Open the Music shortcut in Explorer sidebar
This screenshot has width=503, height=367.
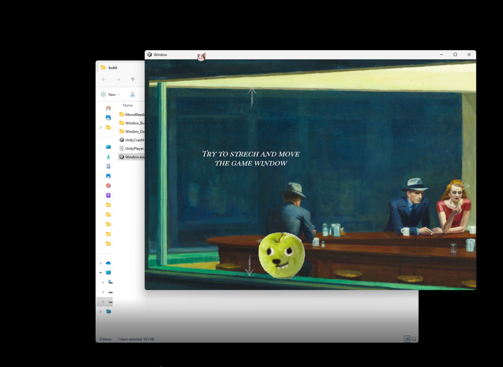(108, 186)
